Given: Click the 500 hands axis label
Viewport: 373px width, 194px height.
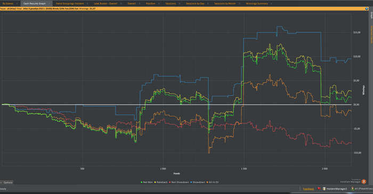Looking at the screenshot, I should 82,169.
